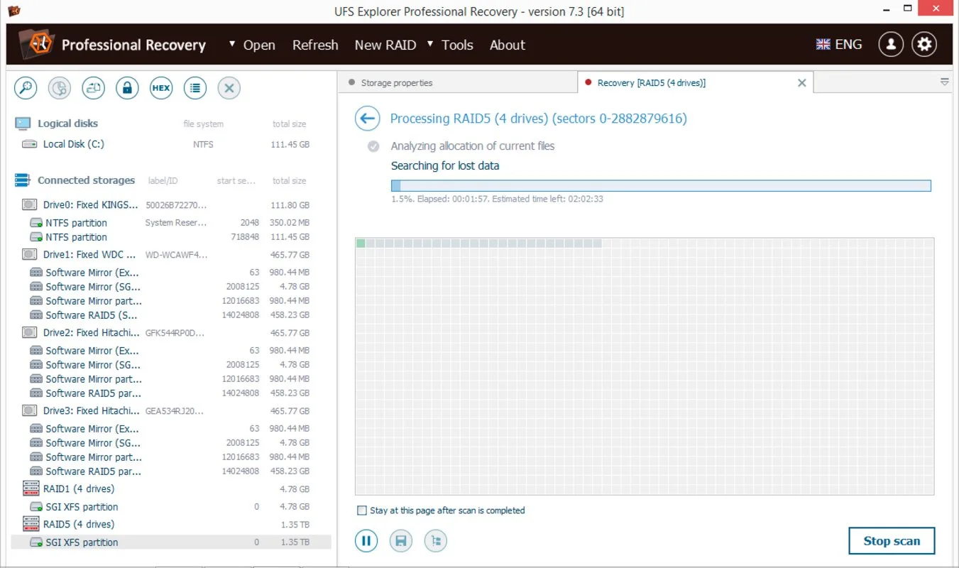Click the Analyzing allocation of current files text

pyautogui.click(x=473, y=146)
